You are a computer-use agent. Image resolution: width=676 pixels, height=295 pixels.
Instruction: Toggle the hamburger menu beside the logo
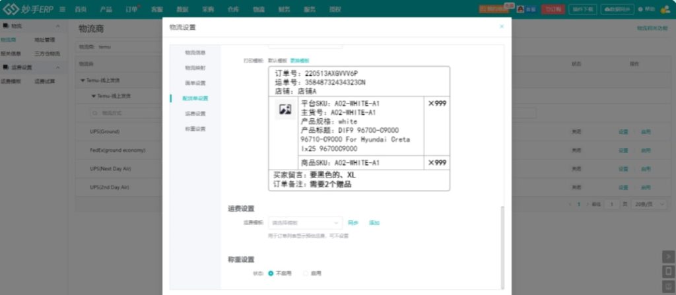pos(63,9)
